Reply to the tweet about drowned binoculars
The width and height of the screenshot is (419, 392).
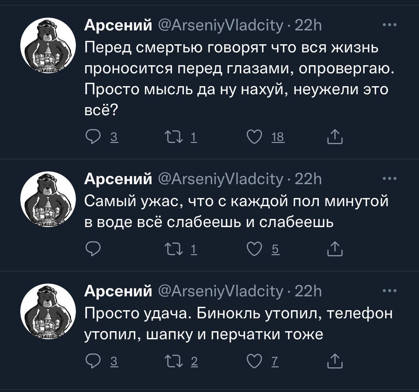(x=92, y=362)
